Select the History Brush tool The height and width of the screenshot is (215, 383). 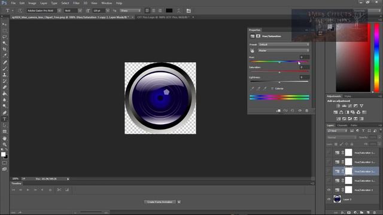tap(4, 81)
